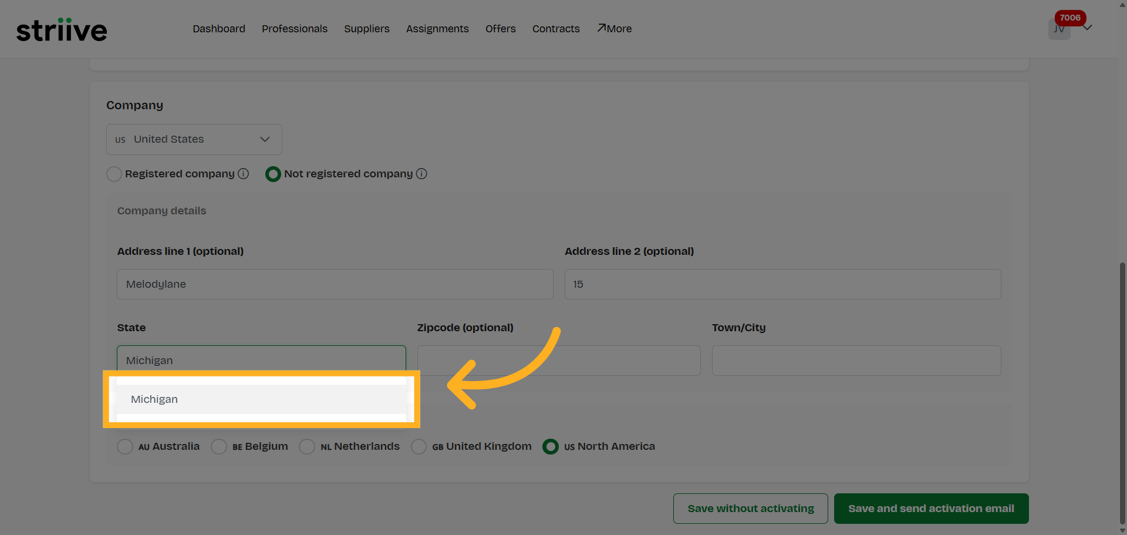Viewport: 1127px width, 535px height.
Task: Choose the Belgium radio option
Action: [219, 447]
